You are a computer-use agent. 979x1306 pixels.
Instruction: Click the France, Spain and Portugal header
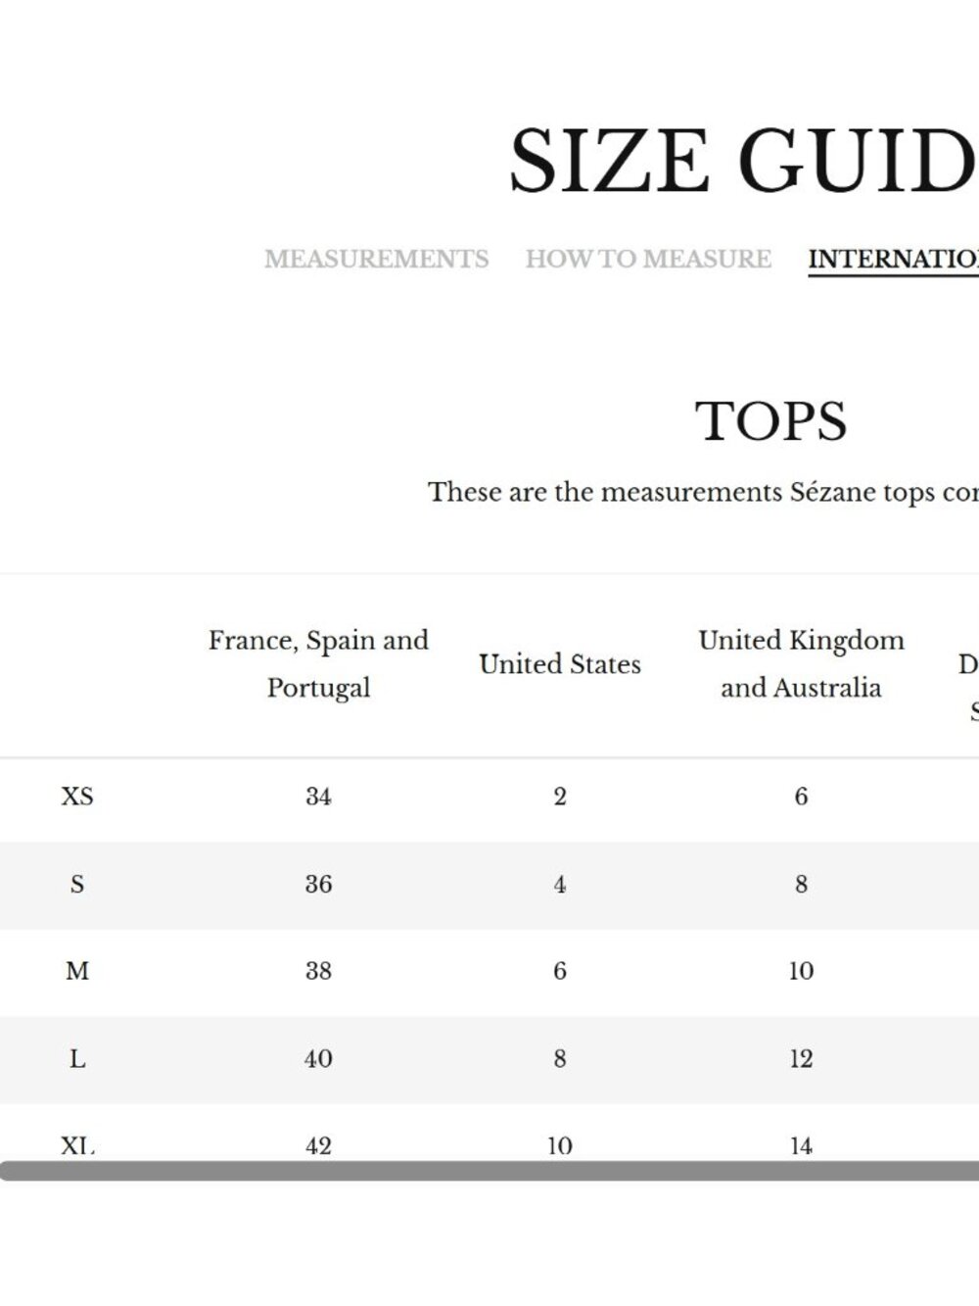coord(318,664)
